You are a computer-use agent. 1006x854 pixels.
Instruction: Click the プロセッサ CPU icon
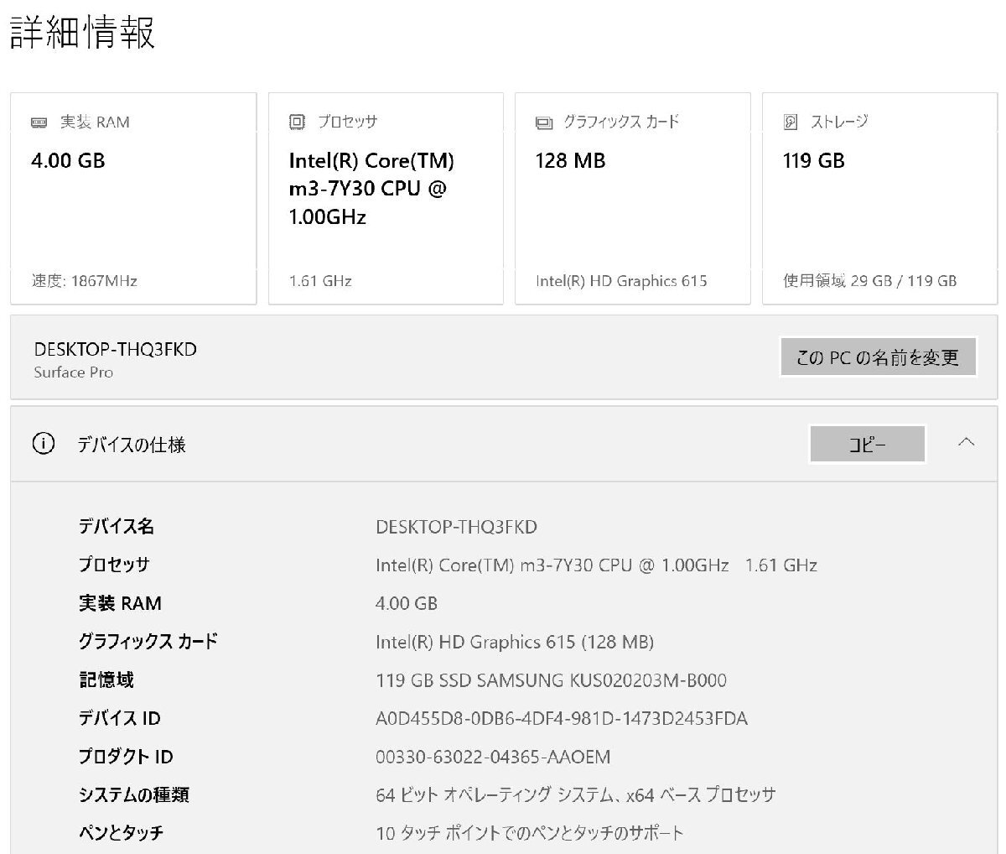coord(296,121)
